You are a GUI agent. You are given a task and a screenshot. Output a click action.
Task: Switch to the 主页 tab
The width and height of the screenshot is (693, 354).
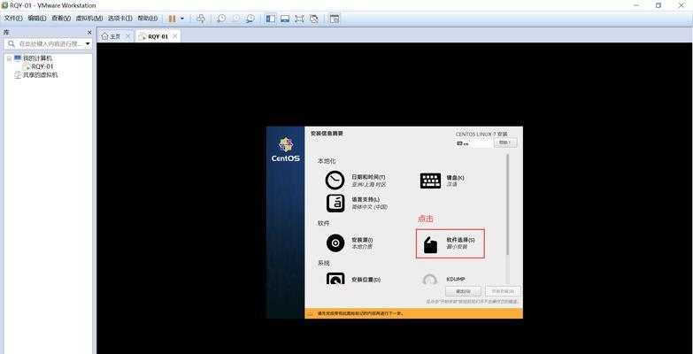click(115, 36)
